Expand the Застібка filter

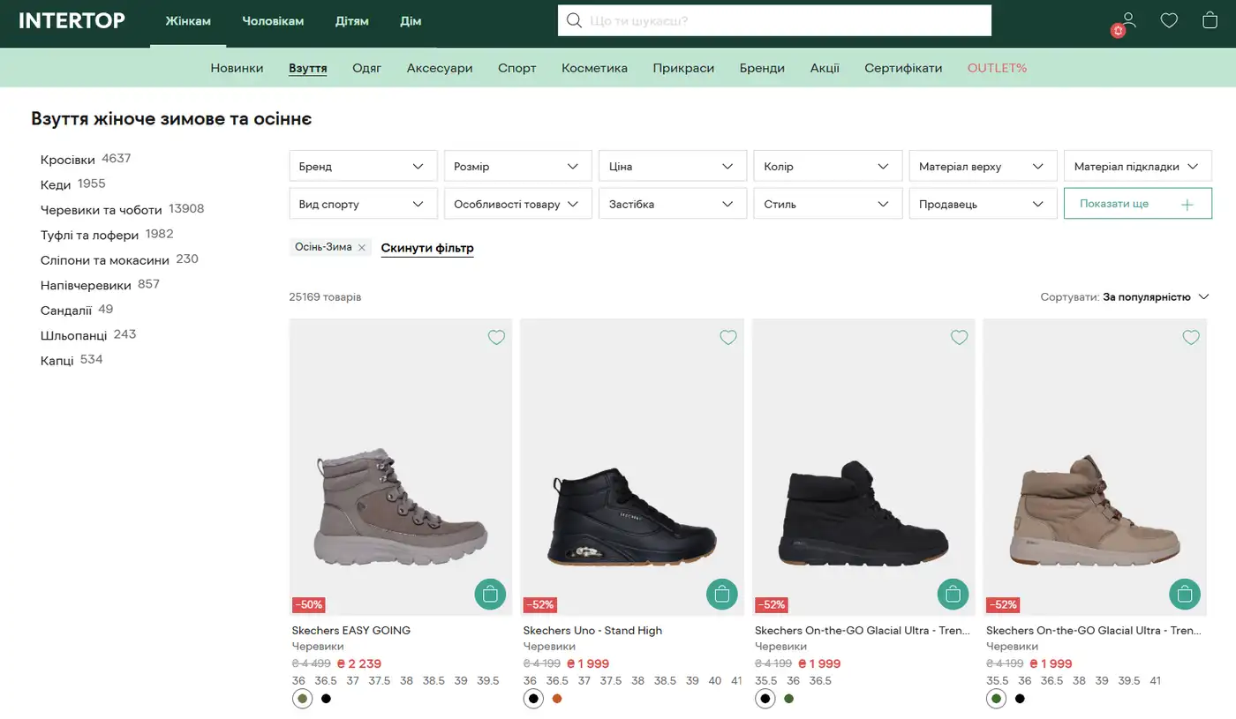click(x=673, y=204)
